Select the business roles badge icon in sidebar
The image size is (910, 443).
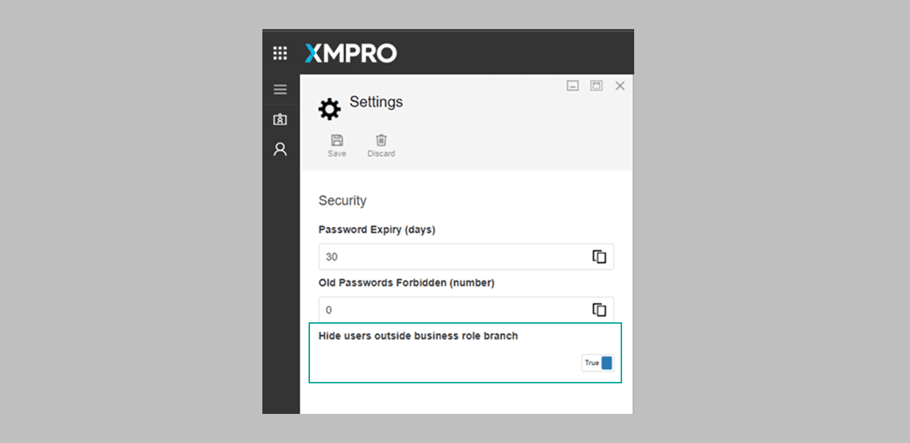pos(279,119)
